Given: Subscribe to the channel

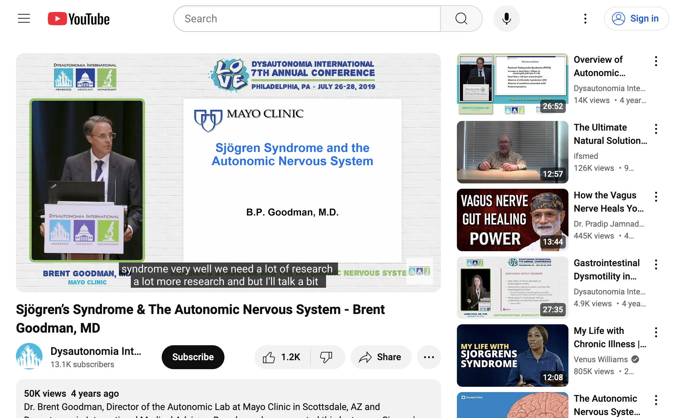Looking at the screenshot, I should (x=193, y=357).
